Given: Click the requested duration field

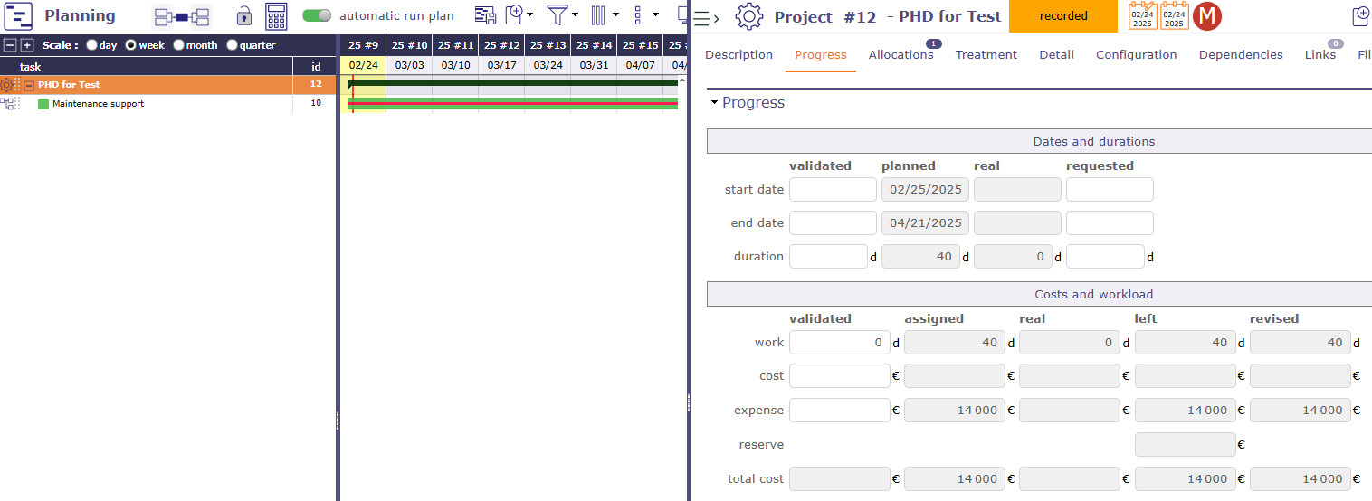Looking at the screenshot, I should 1105,256.
